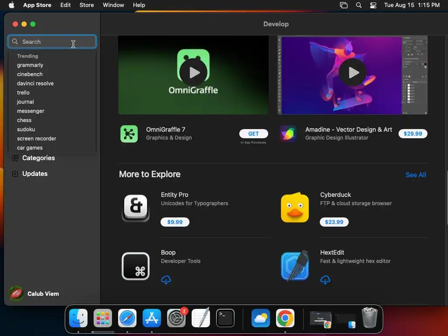The image size is (448, 336).
Task: Open the Trash in the Dock
Action: pos(369,318)
